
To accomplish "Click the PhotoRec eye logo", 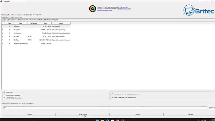I will click(93, 9).
